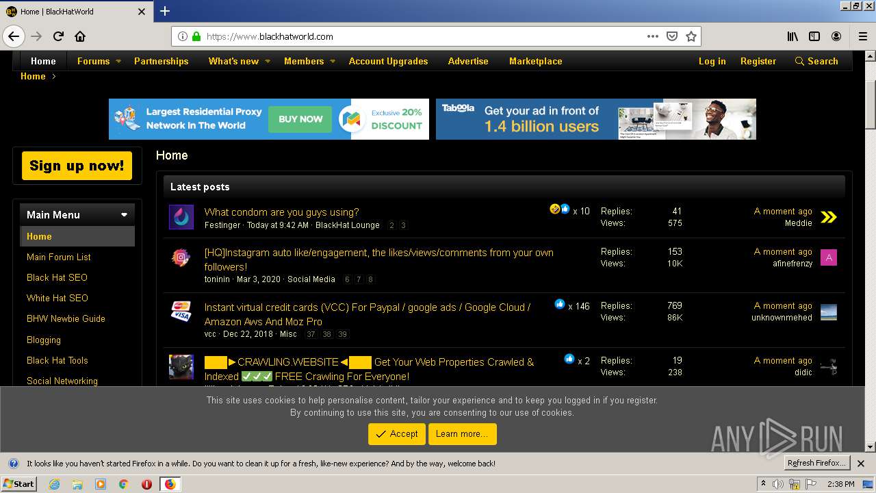Viewport: 876px width, 493px height.
Task: Open the Partnerships menu item
Action: point(161,61)
